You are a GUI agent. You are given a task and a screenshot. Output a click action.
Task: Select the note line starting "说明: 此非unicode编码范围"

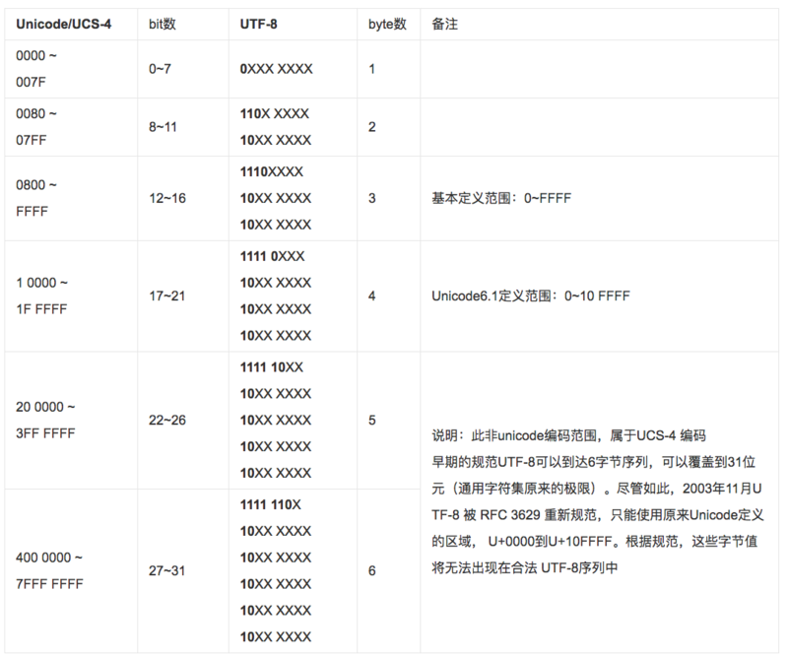click(x=569, y=435)
